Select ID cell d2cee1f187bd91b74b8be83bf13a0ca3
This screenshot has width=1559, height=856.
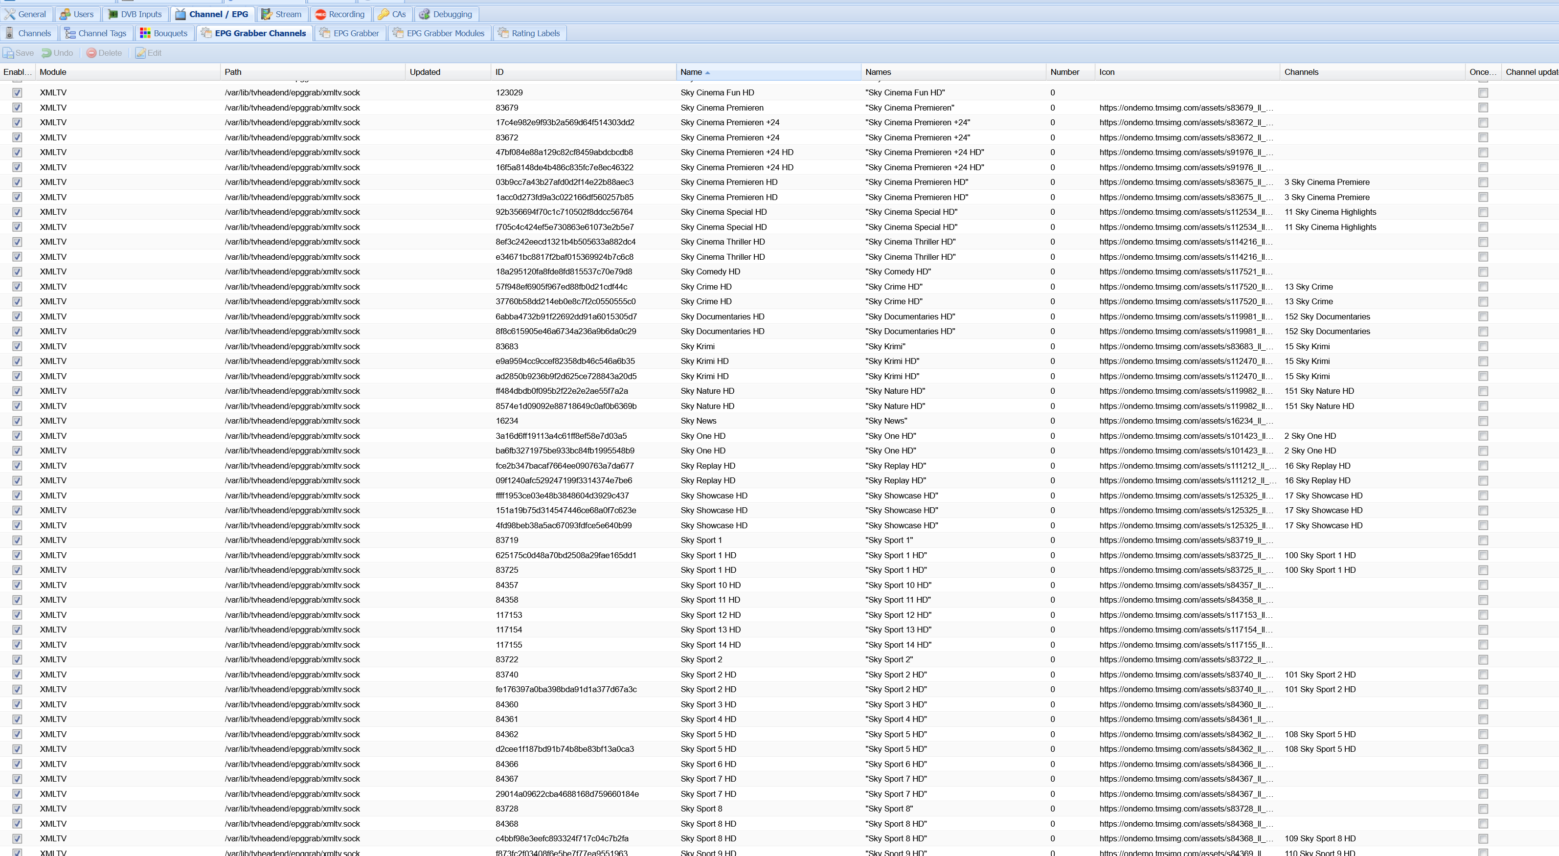coord(584,749)
